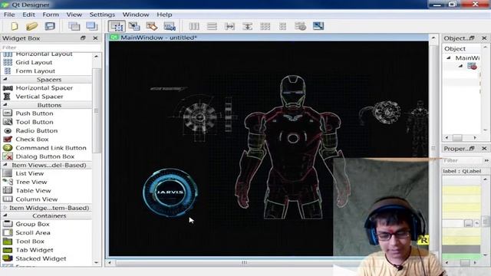Click Widget Box scroll down arrow
Viewport: 491px width, 276px height.
(96, 263)
